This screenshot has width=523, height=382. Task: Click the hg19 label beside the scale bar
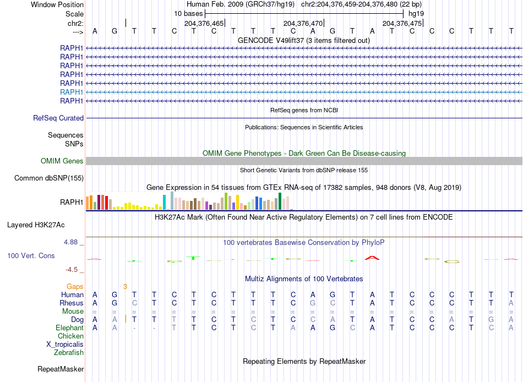pyautogui.click(x=416, y=14)
